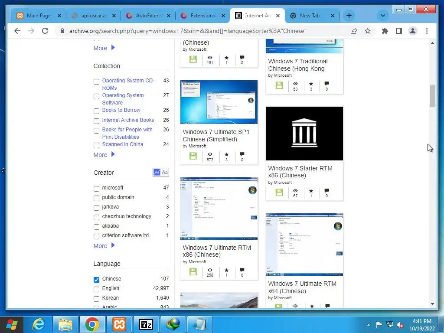This screenshot has width=444, height=333.
Task: Launch Internet Explorer from the taskbar
Action: click(x=38, y=324)
